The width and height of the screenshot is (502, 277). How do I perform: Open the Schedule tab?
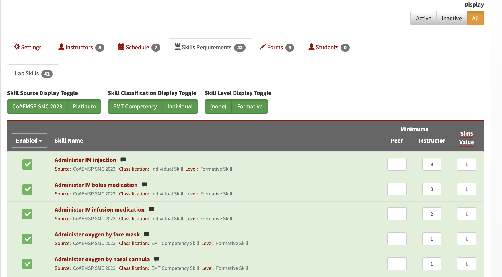(139, 47)
